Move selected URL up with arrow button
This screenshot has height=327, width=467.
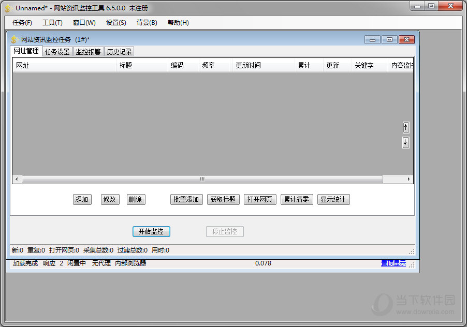pyautogui.click(x=405, y=127)
